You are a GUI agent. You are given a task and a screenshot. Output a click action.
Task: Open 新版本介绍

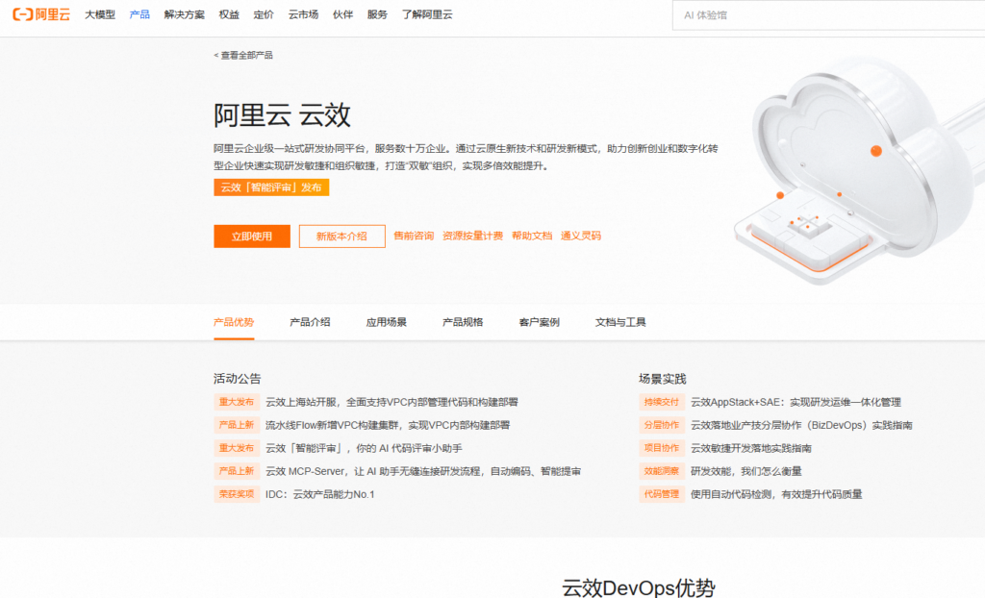[342, 236]
